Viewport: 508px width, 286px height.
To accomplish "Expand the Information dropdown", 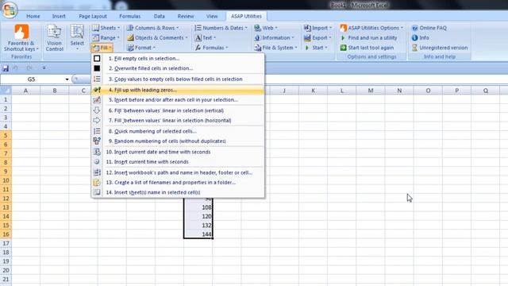I will [x=274, y=37].
